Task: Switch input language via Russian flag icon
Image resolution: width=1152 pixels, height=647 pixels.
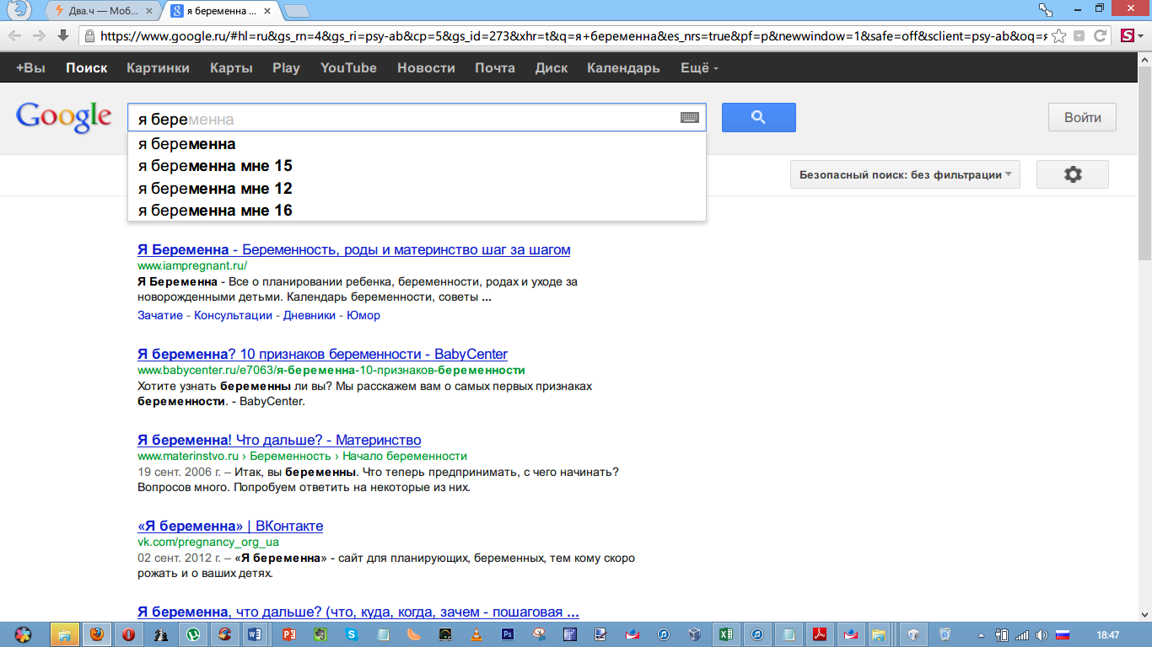Action: [1063, 634]
